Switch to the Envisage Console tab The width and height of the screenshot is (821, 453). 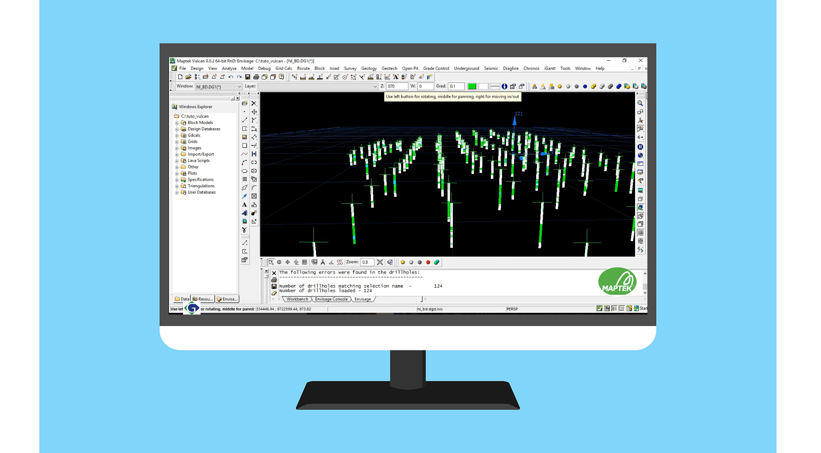click(331, 299)
